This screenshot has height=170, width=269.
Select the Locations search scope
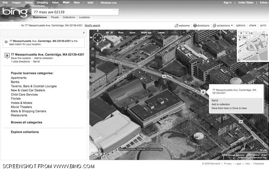click(x=84, y=17)
